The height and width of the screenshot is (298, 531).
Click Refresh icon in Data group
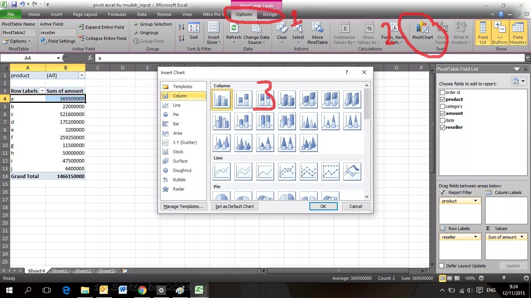coord(234,28)
